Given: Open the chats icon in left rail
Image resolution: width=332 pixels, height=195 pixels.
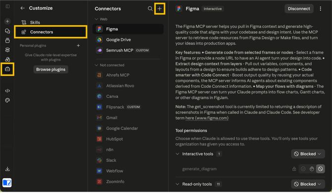Looking at the screenshot, I should tap(7, 31).
